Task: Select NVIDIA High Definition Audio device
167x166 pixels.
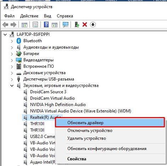Action: tap(58, 105)
